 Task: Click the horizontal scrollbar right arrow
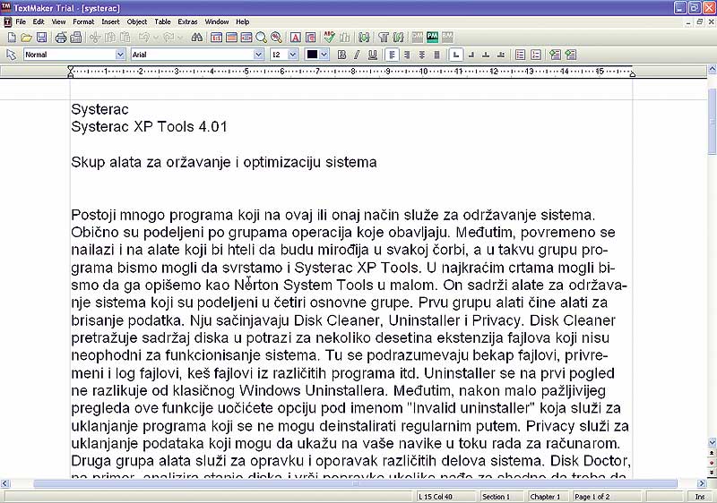click(x=702, y=483)
